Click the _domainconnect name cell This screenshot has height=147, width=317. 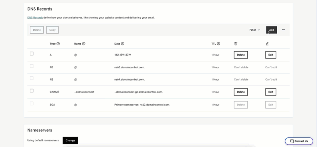point(84,92)
